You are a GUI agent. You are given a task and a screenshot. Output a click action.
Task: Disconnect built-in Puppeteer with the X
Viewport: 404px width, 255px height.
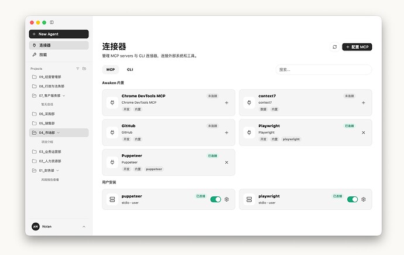click(x=227, y=162)
